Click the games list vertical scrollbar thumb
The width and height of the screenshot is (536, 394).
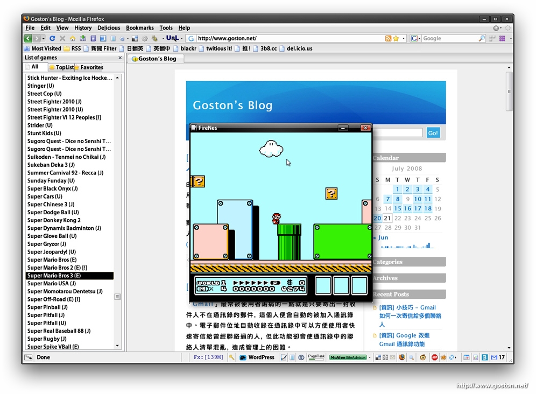tap(117, 297)
